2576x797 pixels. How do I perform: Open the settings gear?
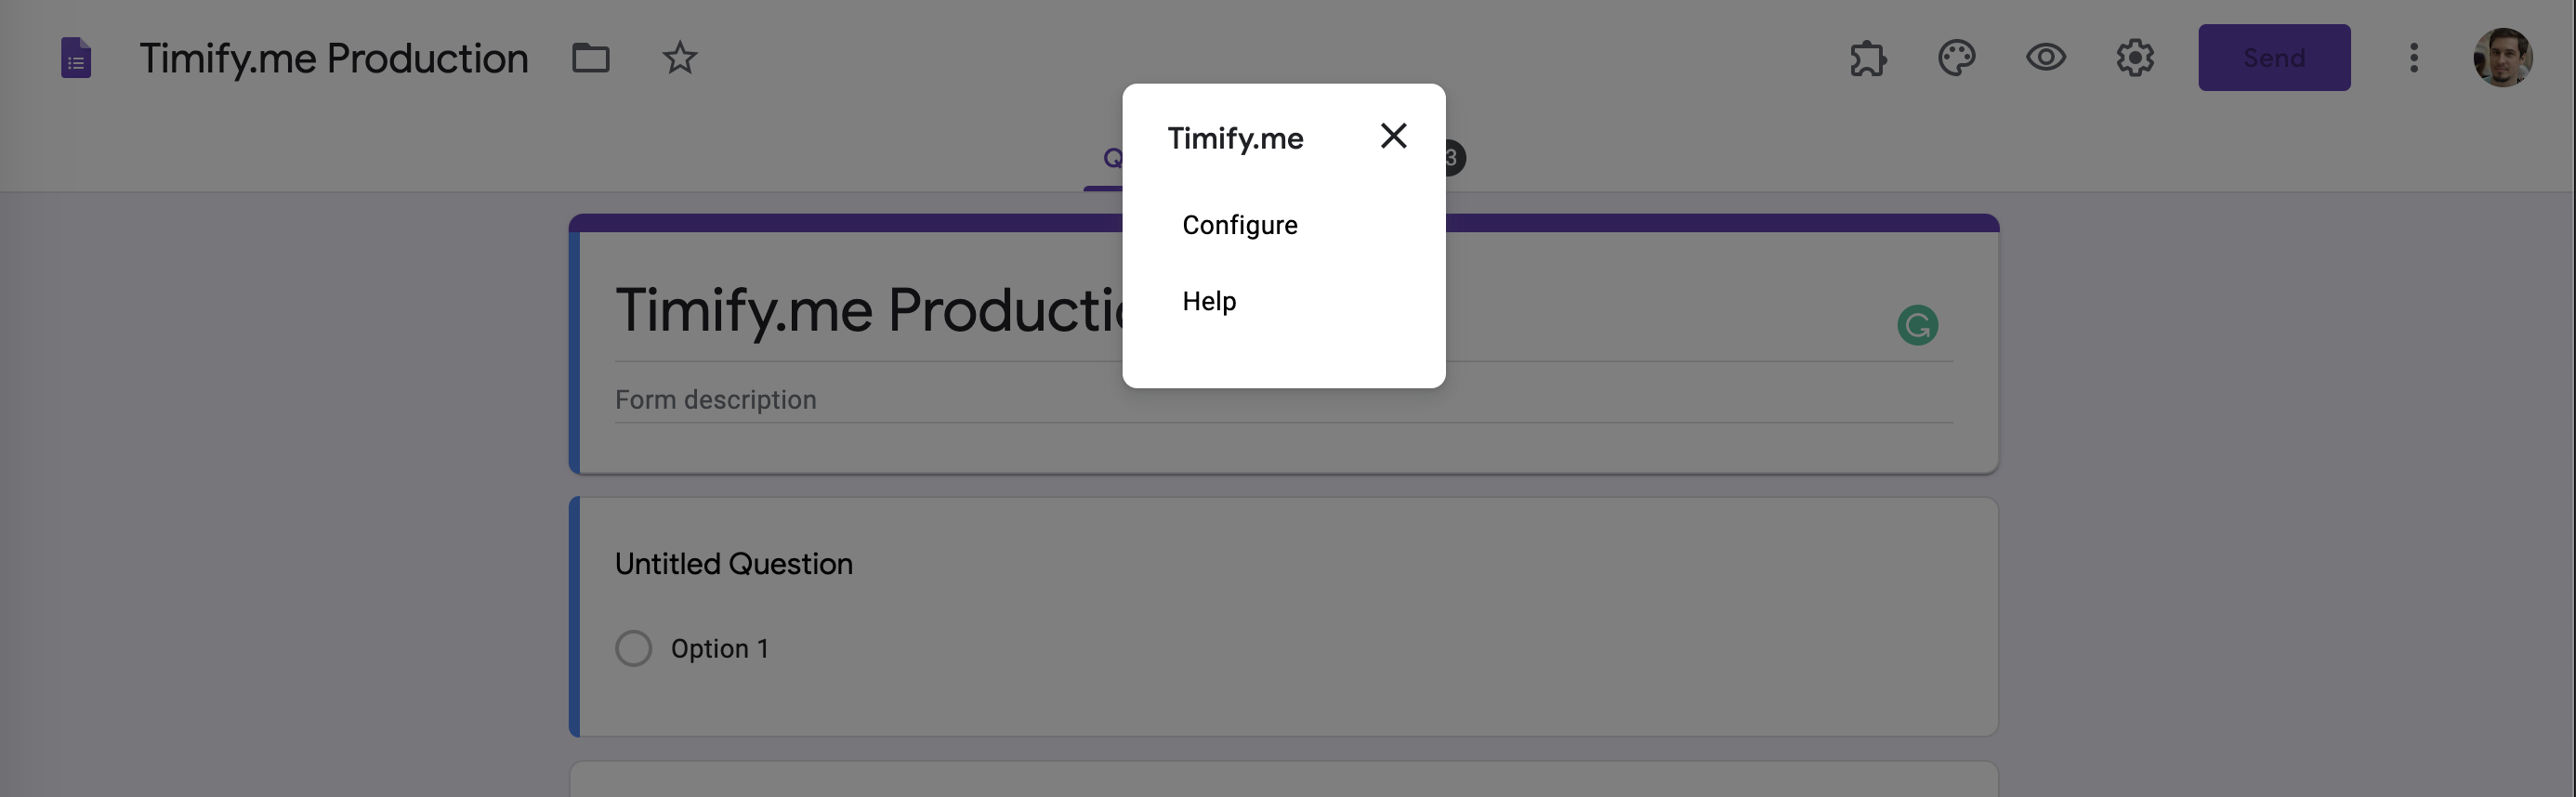2134,58
